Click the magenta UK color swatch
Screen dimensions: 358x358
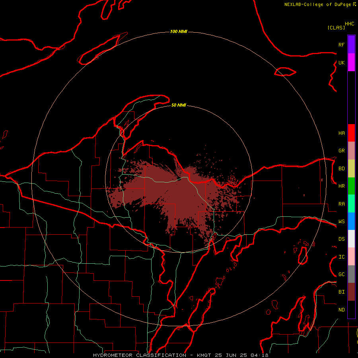click(x=351, y=62)
